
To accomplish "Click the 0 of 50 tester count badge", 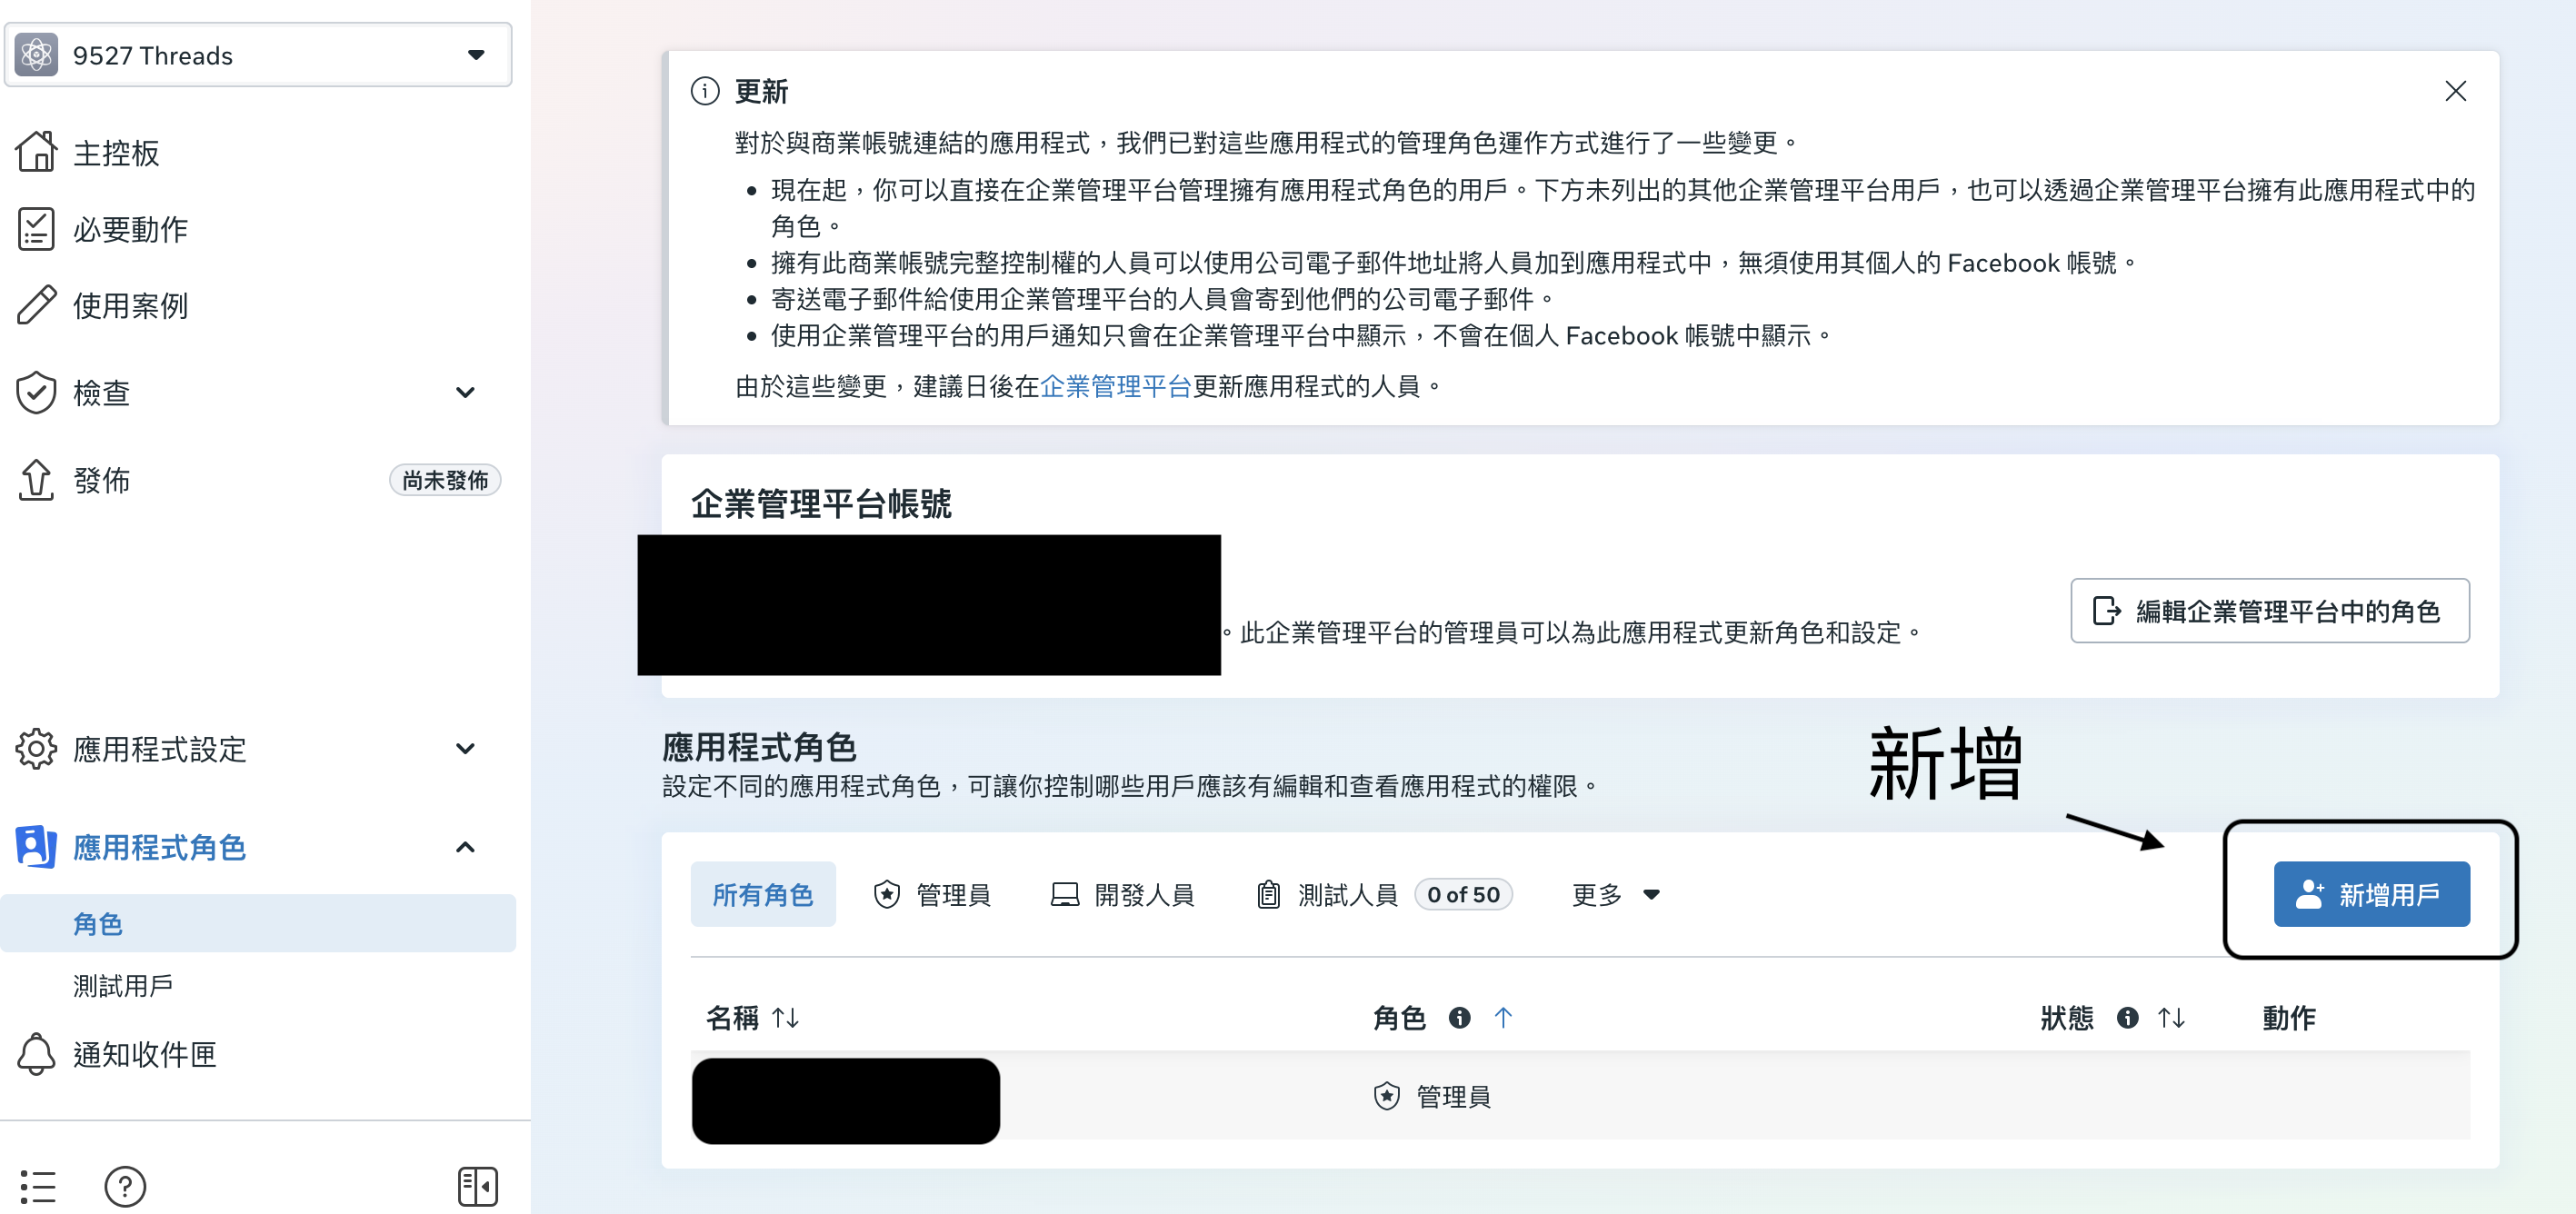I will [1463, 894].
